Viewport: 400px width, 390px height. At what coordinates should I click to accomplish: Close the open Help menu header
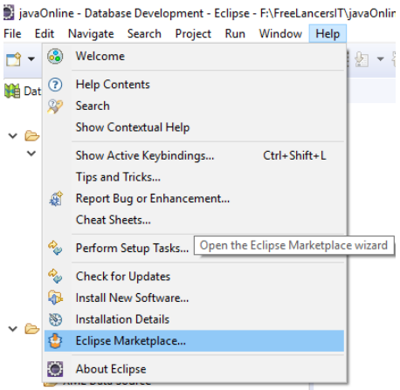[x=328, y=34]
